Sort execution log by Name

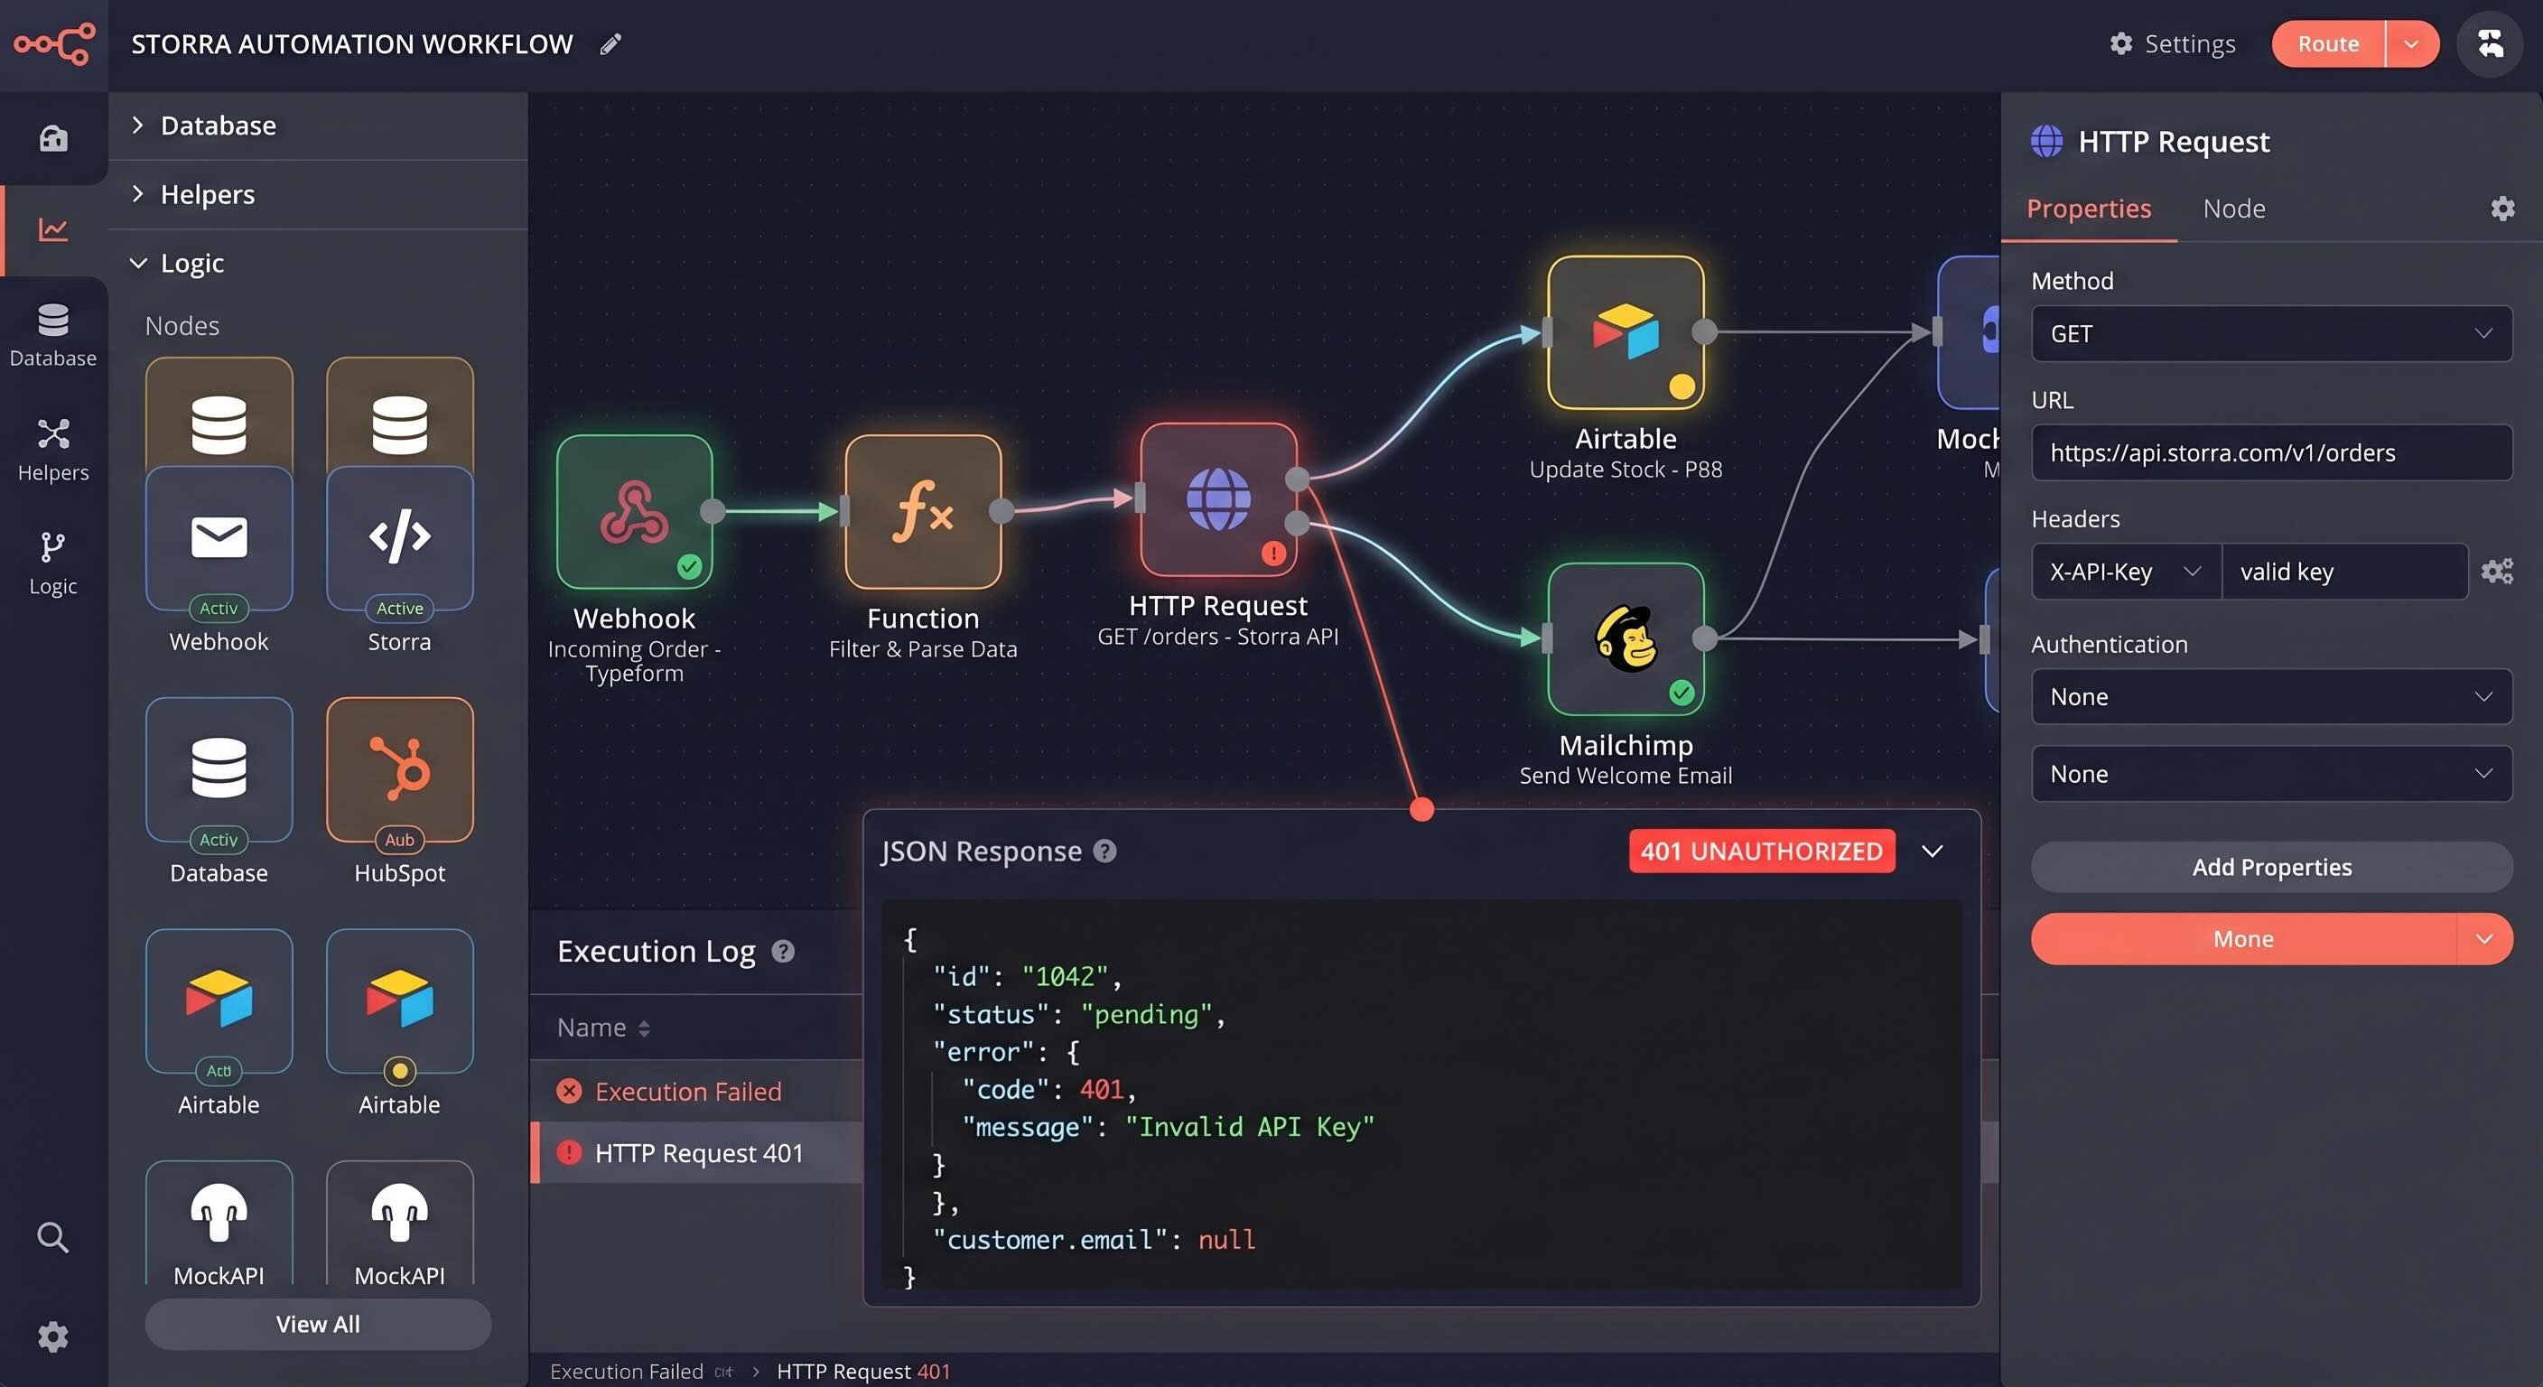point(603,1028)
